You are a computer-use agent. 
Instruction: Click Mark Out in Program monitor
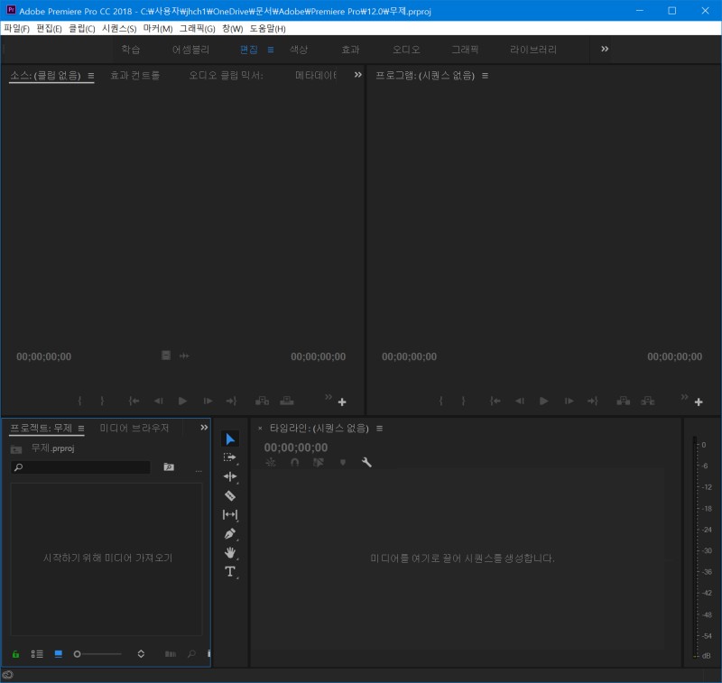pyautogui.click(x=463, y=401)
